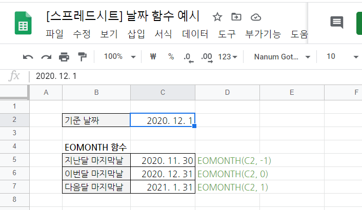Star this spreadsheet document
Viewport: 362px width, 210px height.
(217, 16)
